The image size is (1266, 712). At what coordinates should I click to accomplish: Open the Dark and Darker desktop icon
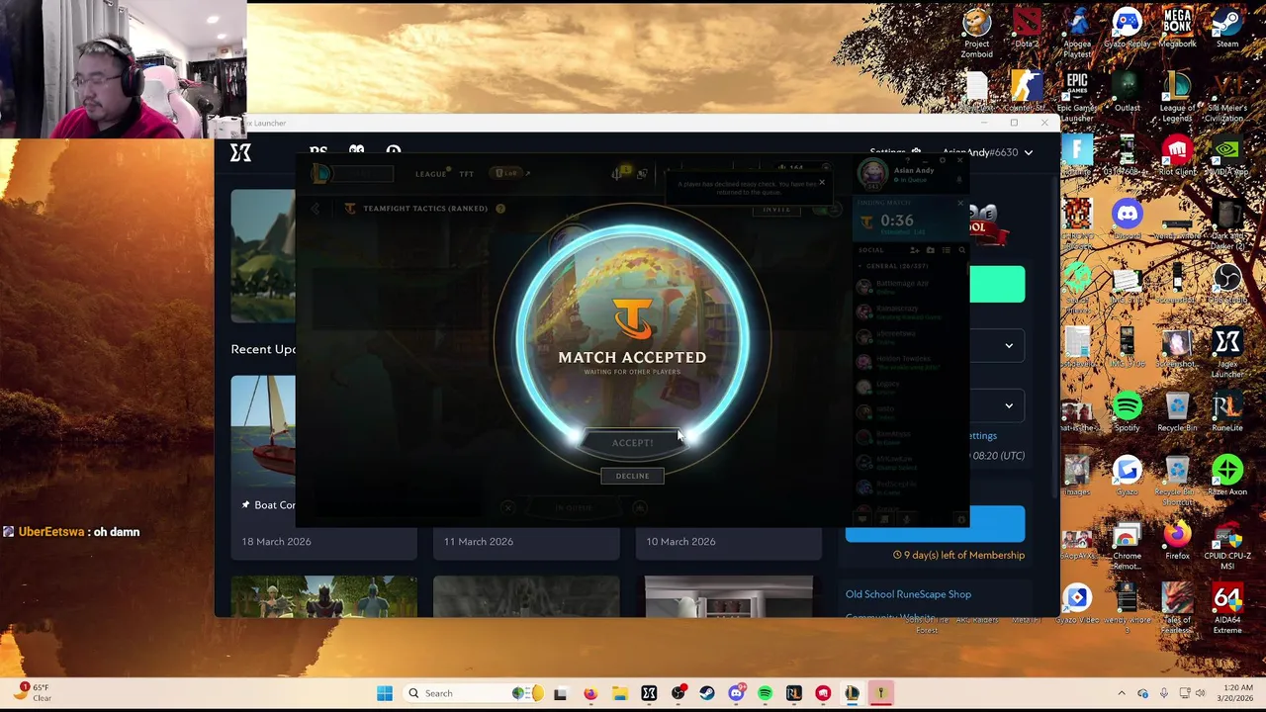(x=1227, y=223)
